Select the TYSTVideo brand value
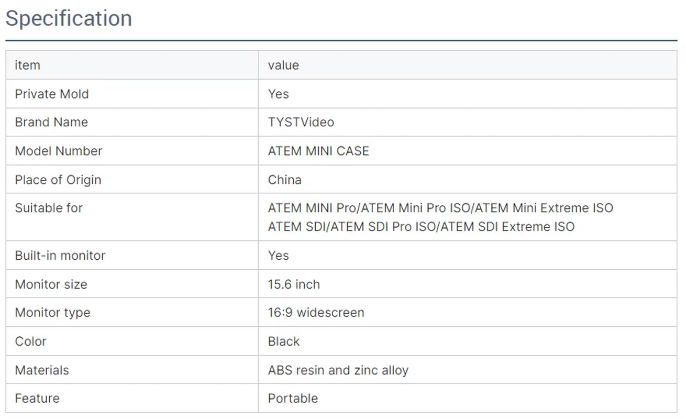 pos(301,123)
